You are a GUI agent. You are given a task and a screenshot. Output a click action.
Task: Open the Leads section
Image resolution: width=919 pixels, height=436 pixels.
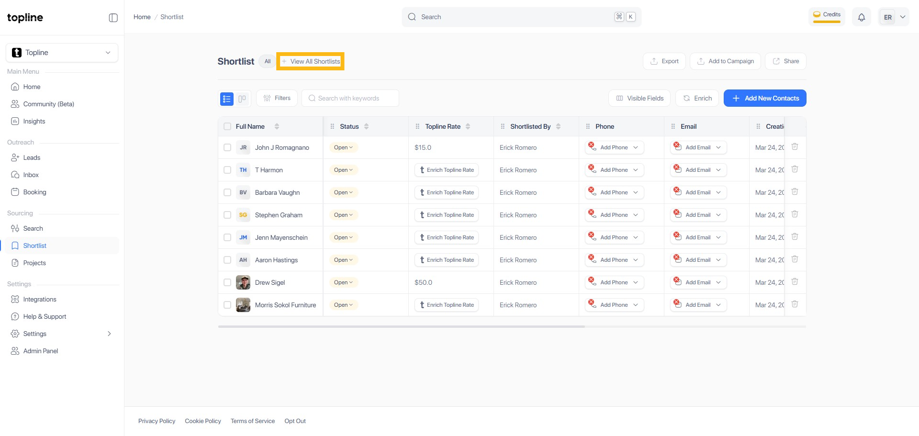(x=62, y=157)
